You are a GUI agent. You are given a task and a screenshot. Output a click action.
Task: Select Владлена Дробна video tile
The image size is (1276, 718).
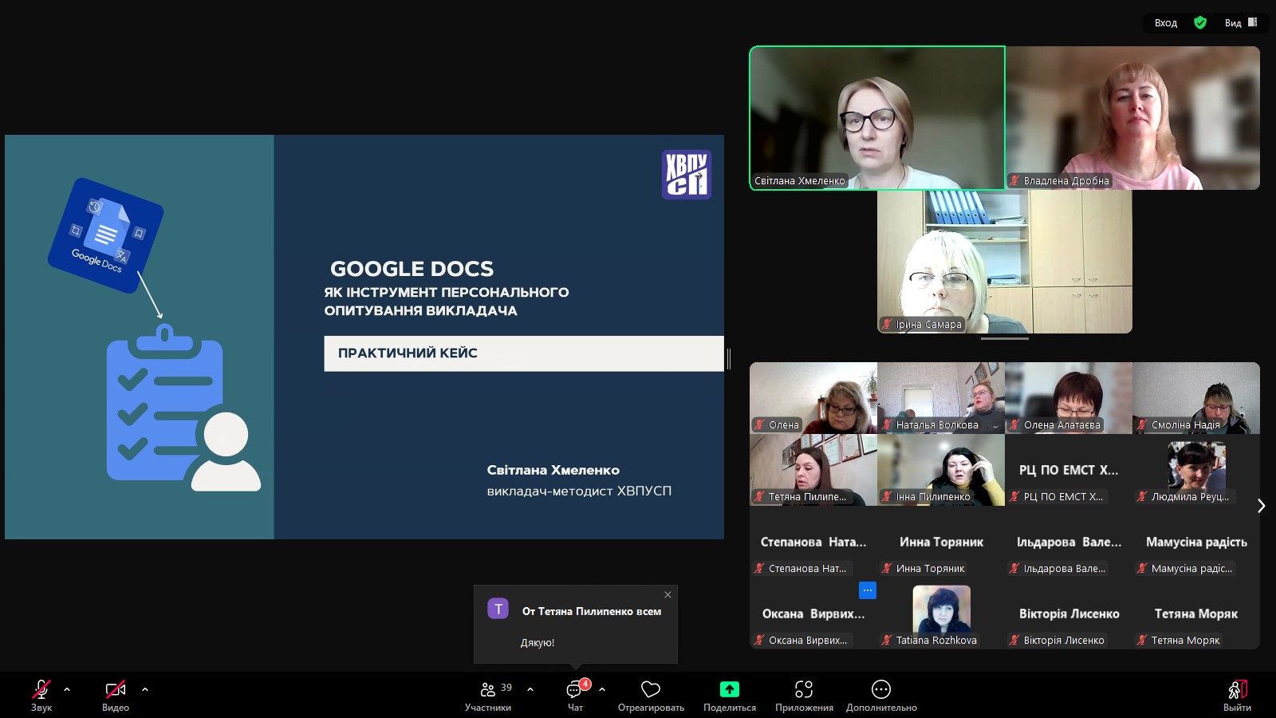(1132, 118)
